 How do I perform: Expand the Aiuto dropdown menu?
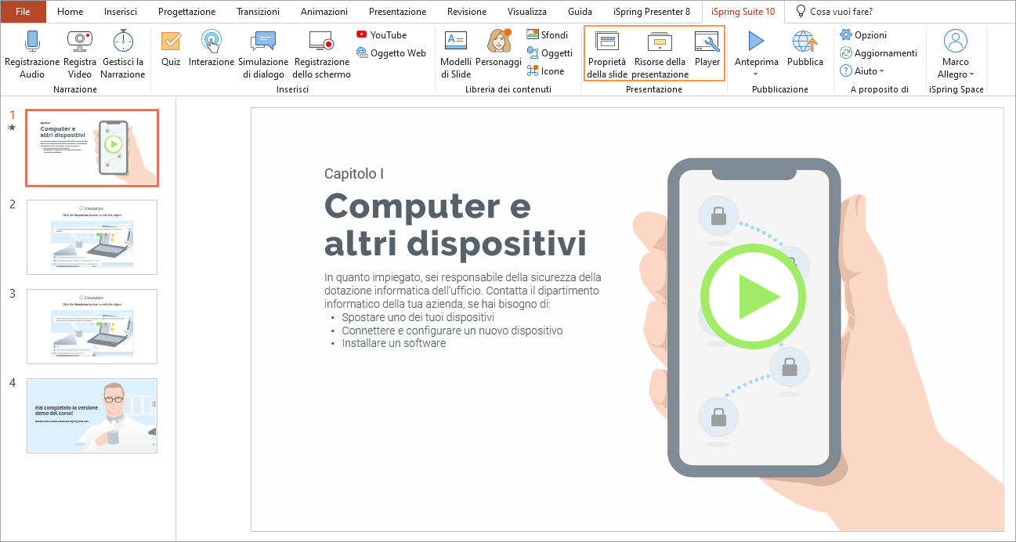[x=862, y=71]
